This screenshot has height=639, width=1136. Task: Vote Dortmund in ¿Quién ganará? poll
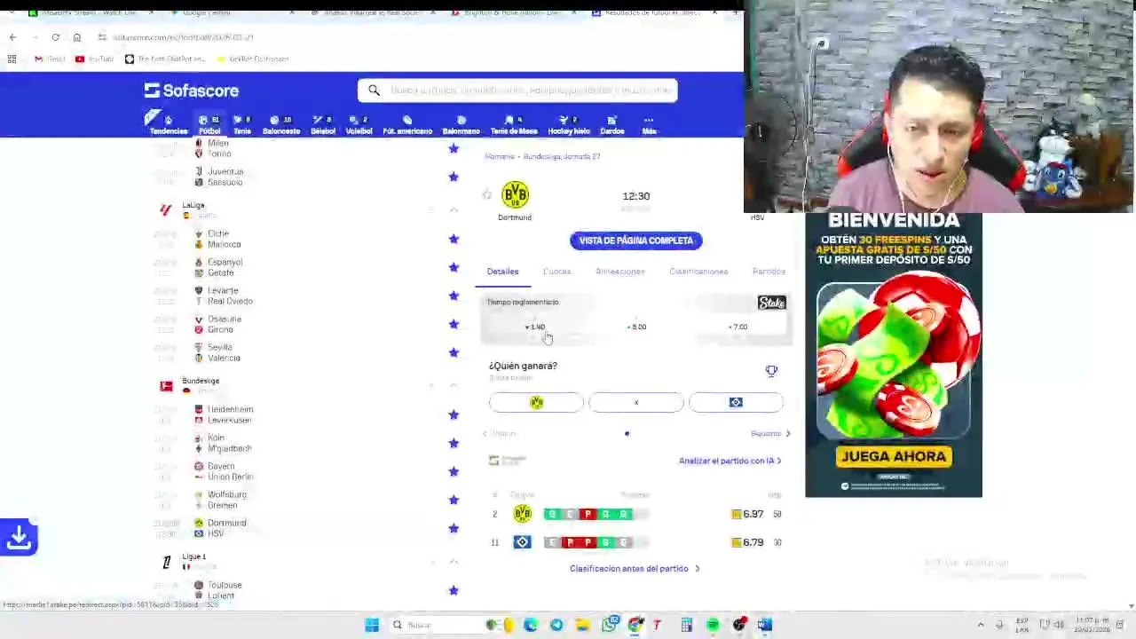point(536,403)
